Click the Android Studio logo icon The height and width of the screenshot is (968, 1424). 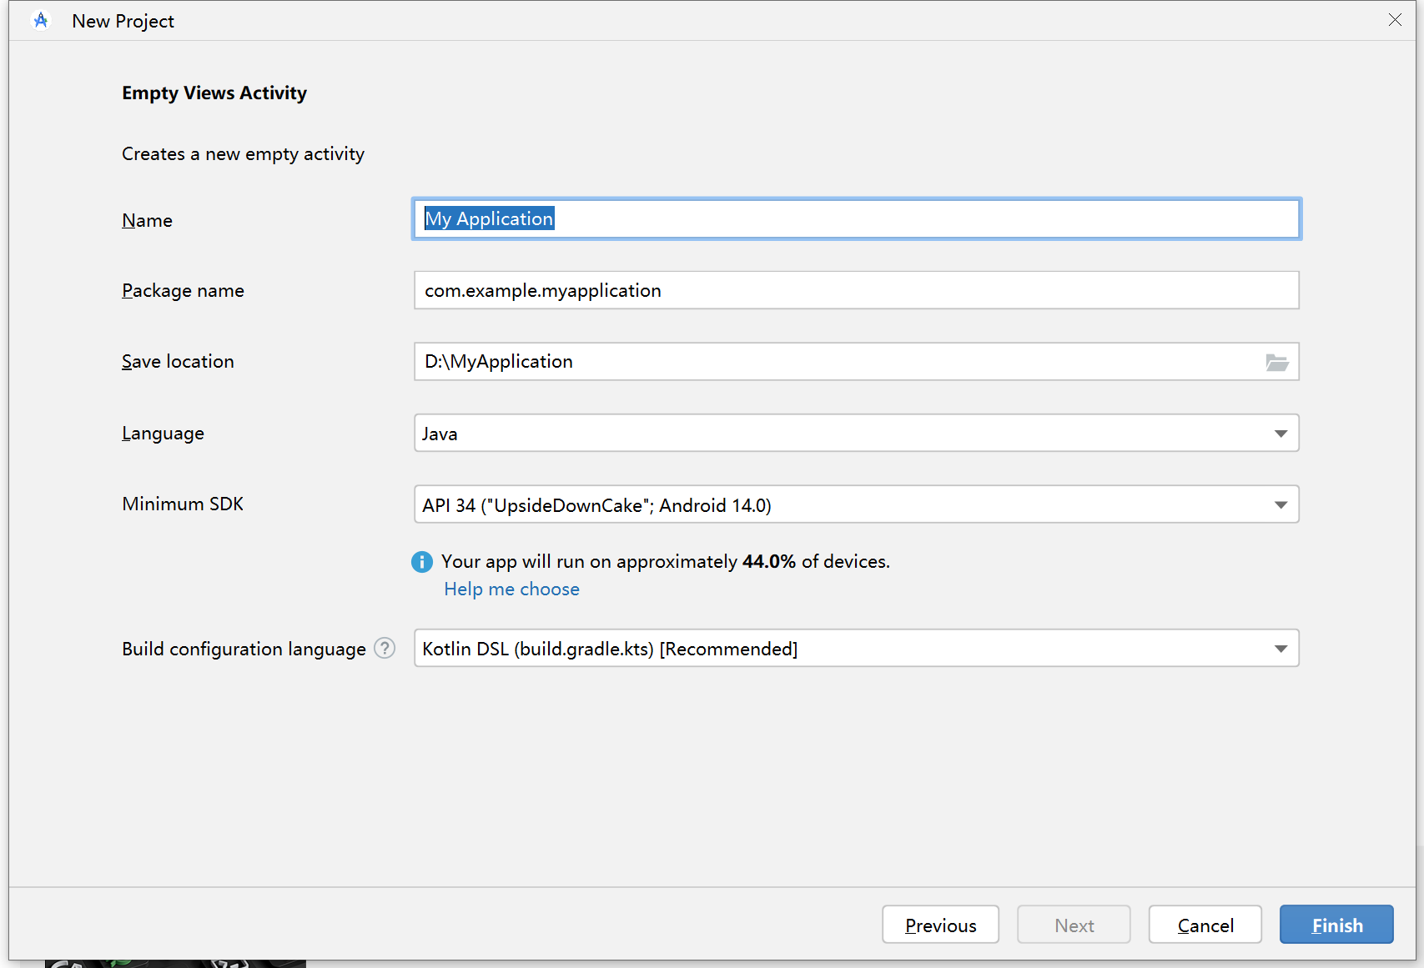pyautogui.click(x=41, y=21)
